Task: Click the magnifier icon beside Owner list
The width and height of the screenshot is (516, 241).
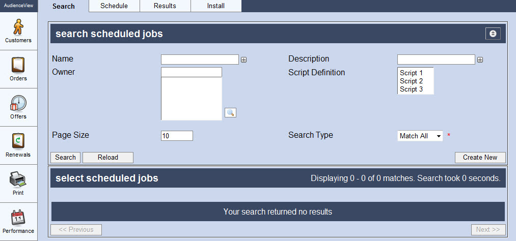Action: [x=230, y=112]
